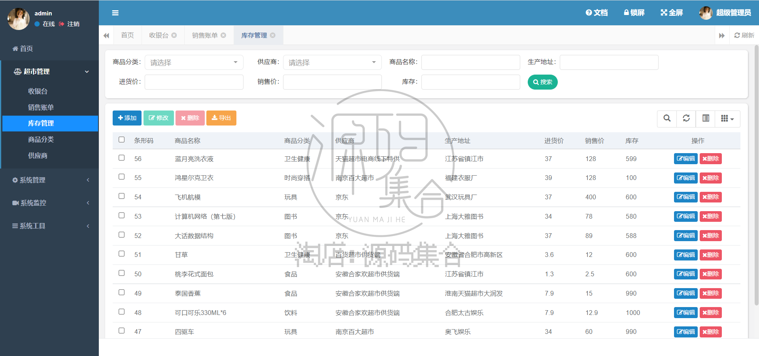The width and height of the screenshot is (759, 356).
Task: Click the green 搜索 button
Action: click(x=542, y=82)
